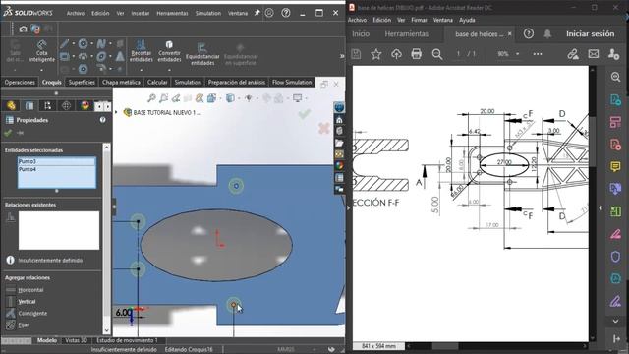Confirm sketch with green corner checkmark
The height and width of the screenshot is (354, 629).
click(304, 114)
